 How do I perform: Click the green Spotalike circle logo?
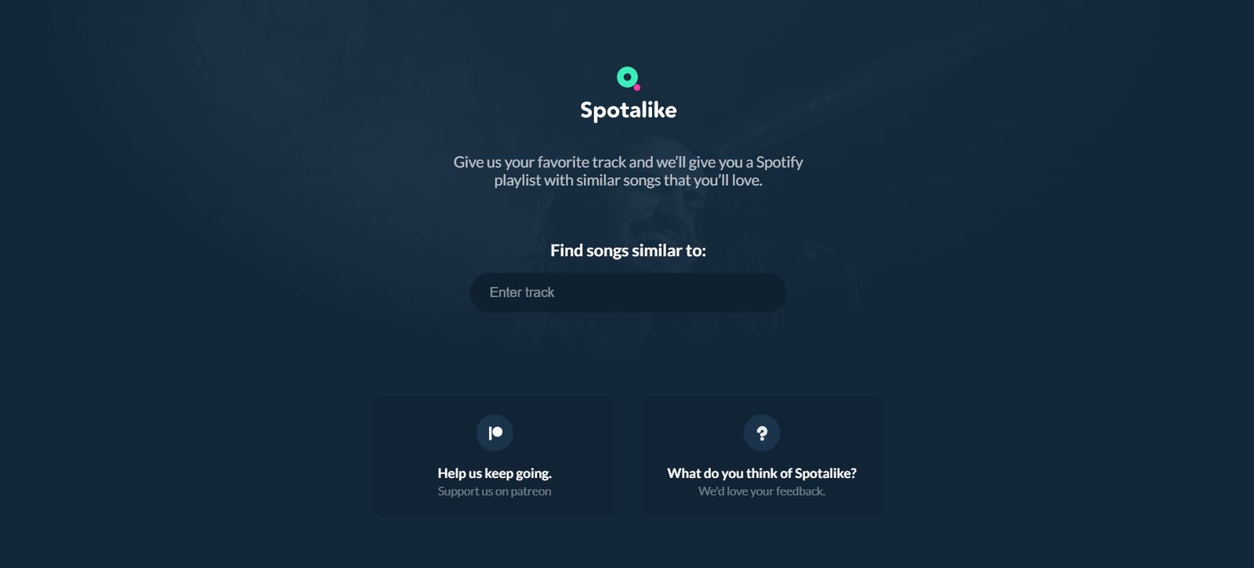click(626, 76)
